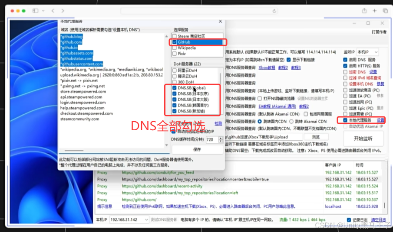Open the 本地代理服务 设置 link
This screenshot has height=232, width=393.
[x=380, y=120]
